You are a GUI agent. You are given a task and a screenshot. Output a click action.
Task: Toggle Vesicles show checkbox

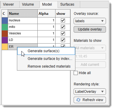[x=63, y=34]
